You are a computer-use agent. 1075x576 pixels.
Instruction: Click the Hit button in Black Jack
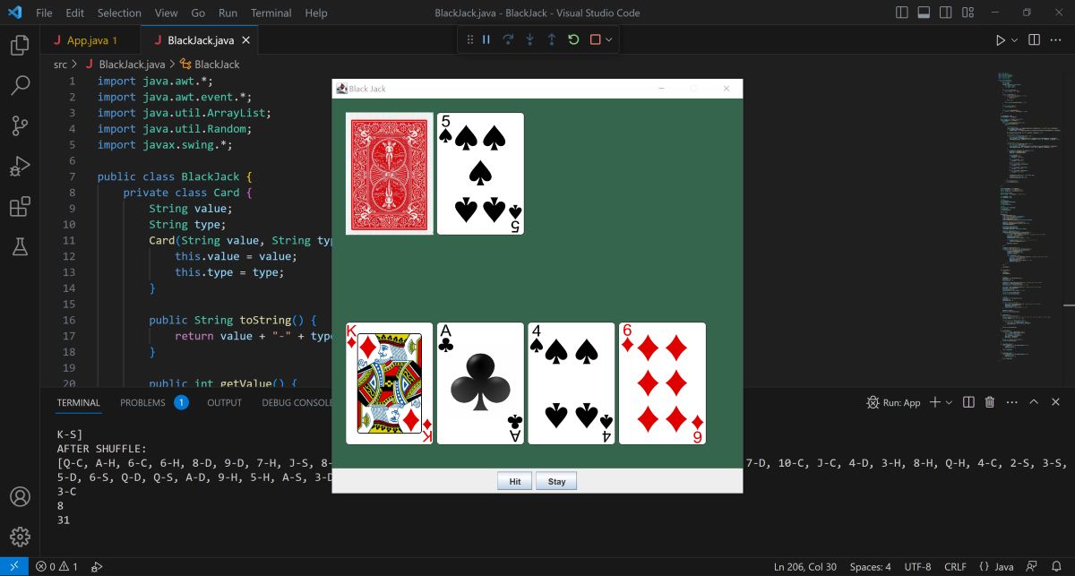515,481
